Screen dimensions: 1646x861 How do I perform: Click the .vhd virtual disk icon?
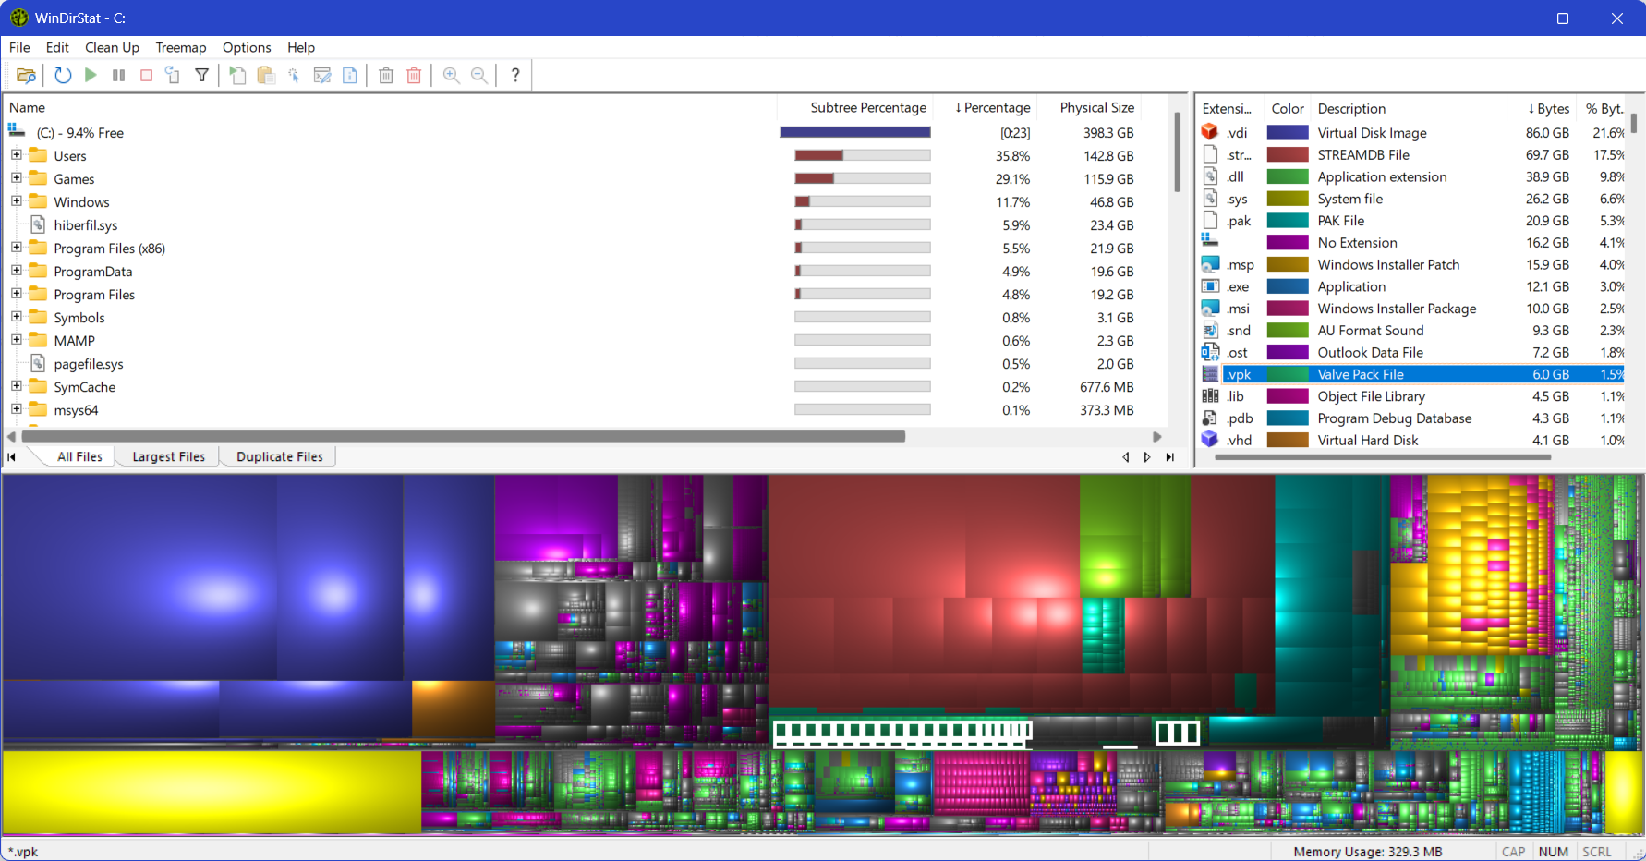point(1210,440)
